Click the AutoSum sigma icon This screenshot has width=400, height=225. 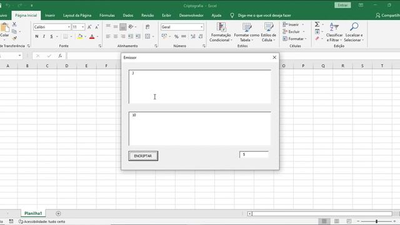pos(317,24)
